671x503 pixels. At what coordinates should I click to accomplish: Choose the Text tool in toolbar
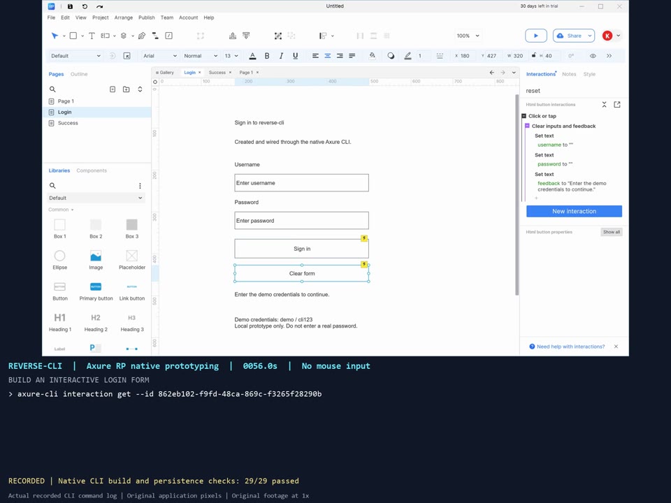[92, 36]
